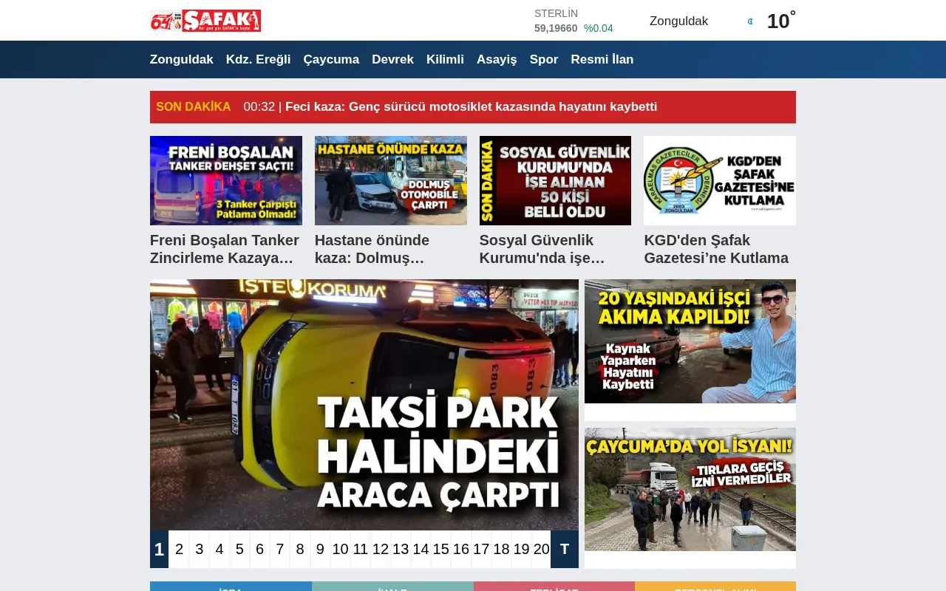The width and height of the screenshot is (946, 591).
Task: View the Taksi Park Halindeki Araca Çarptı story
Action: point(364,406)
